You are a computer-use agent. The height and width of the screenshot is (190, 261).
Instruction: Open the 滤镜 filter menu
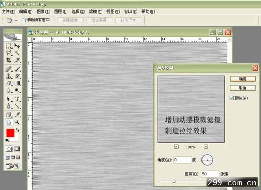pyautogui.click(x=96, y=11)
